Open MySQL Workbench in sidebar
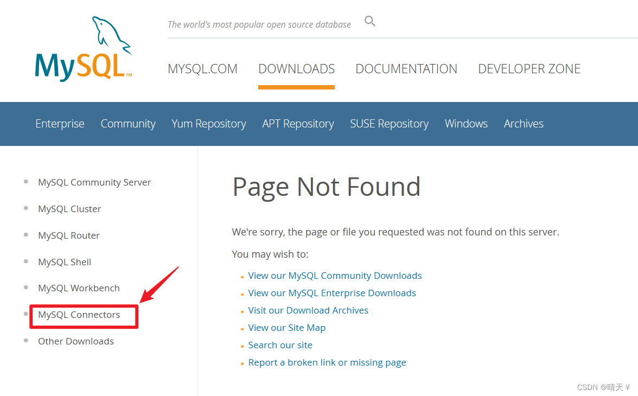Viewport: 638px width, 396px height. [79, 288]
